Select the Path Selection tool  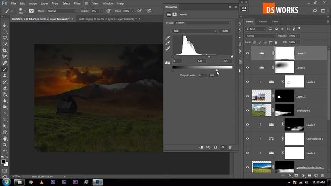[x=5, y=126]
